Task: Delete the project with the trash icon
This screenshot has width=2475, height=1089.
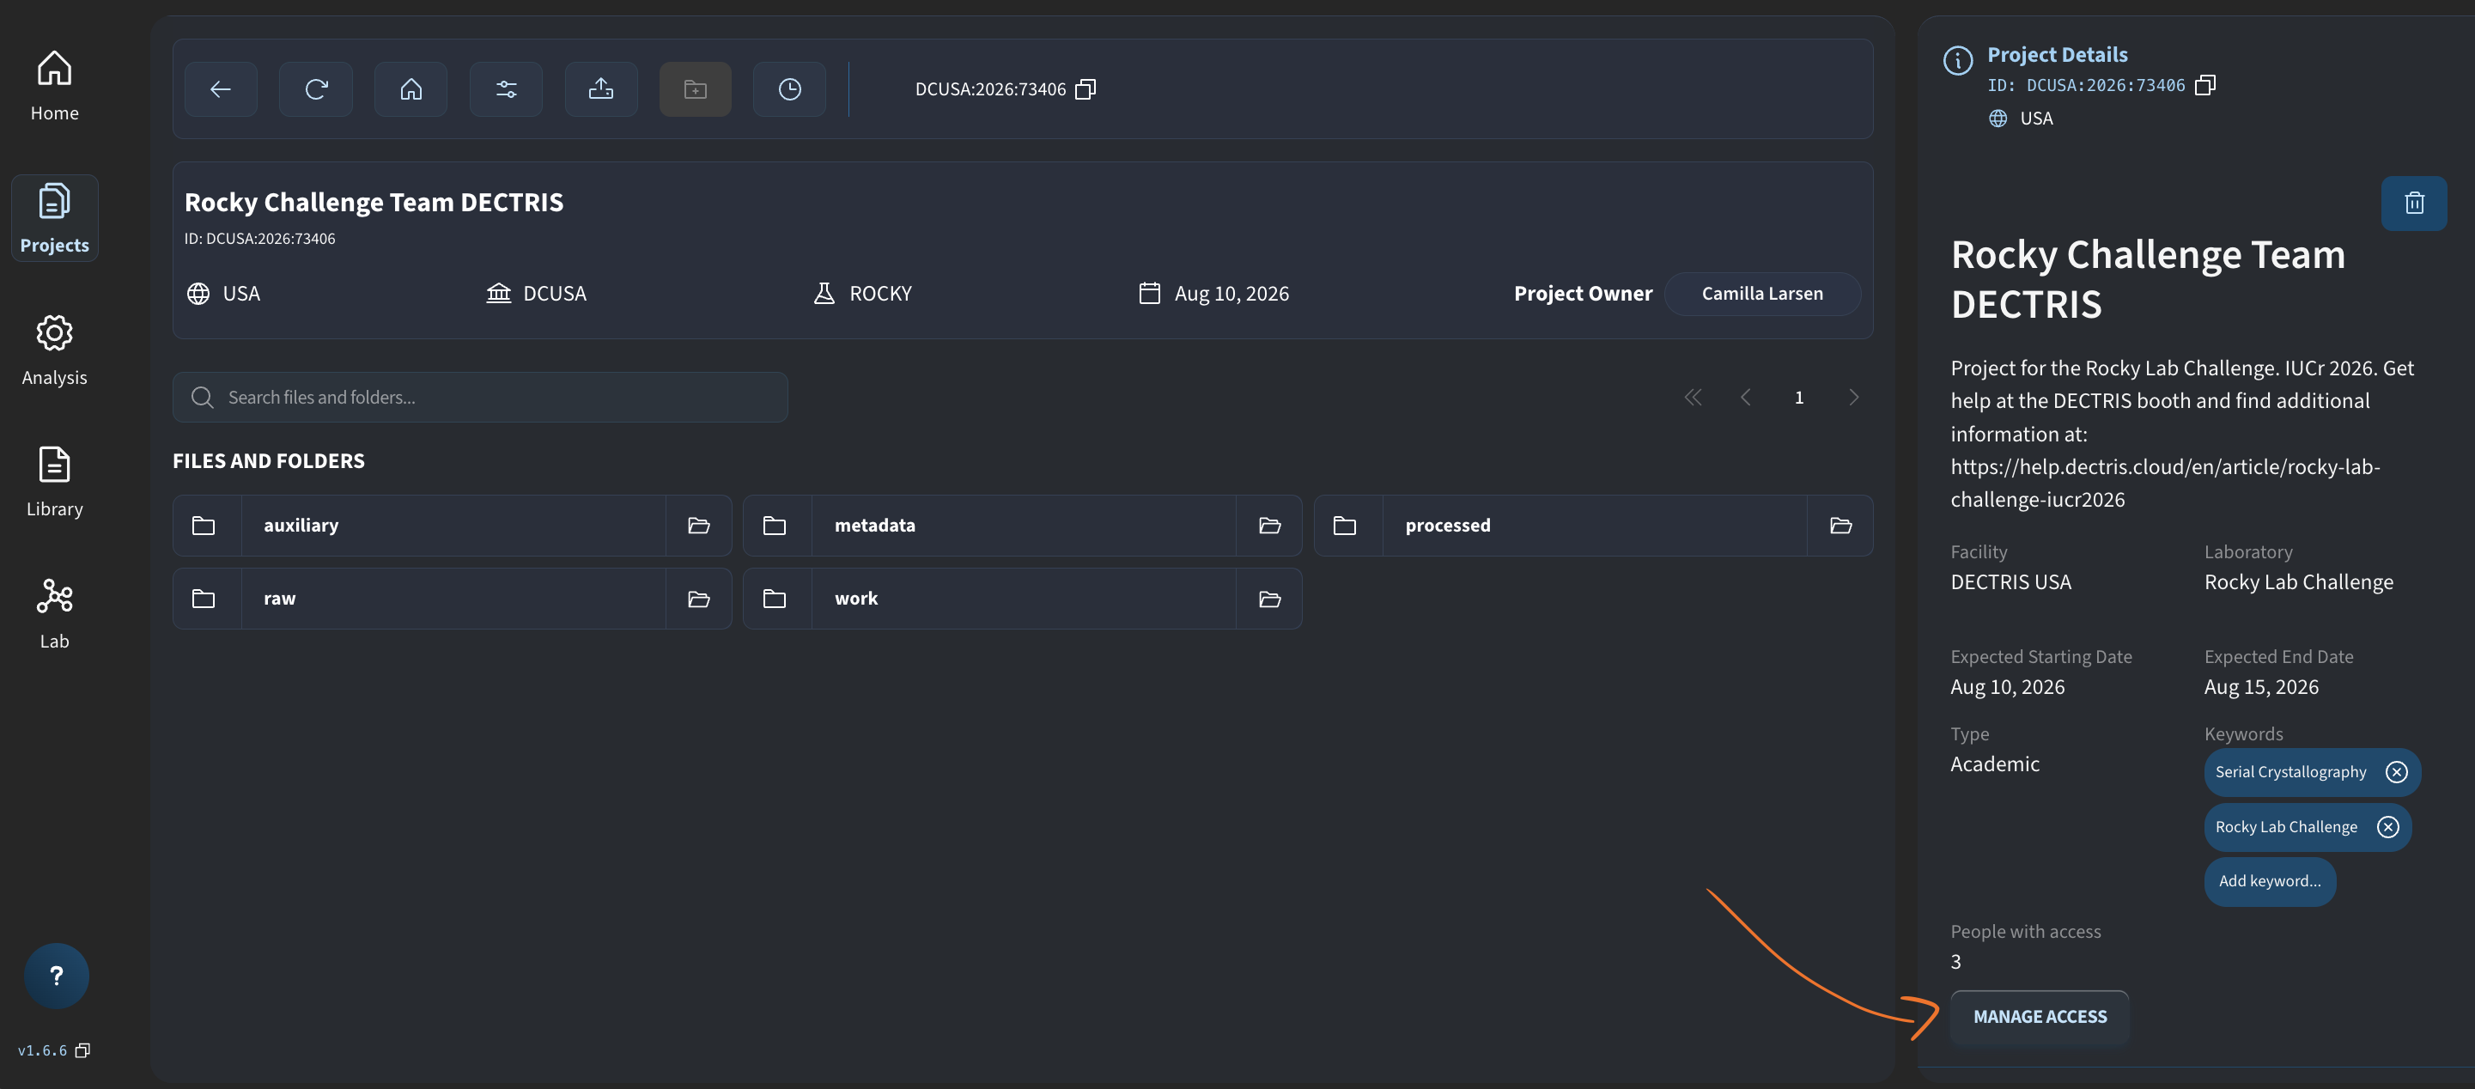Action: pos(2415,203)
